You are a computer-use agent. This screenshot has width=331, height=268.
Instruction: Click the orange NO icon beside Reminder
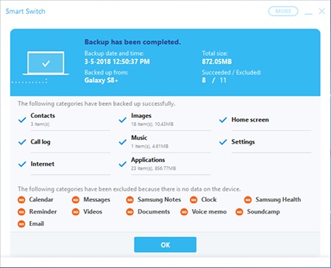click(21, 211)
